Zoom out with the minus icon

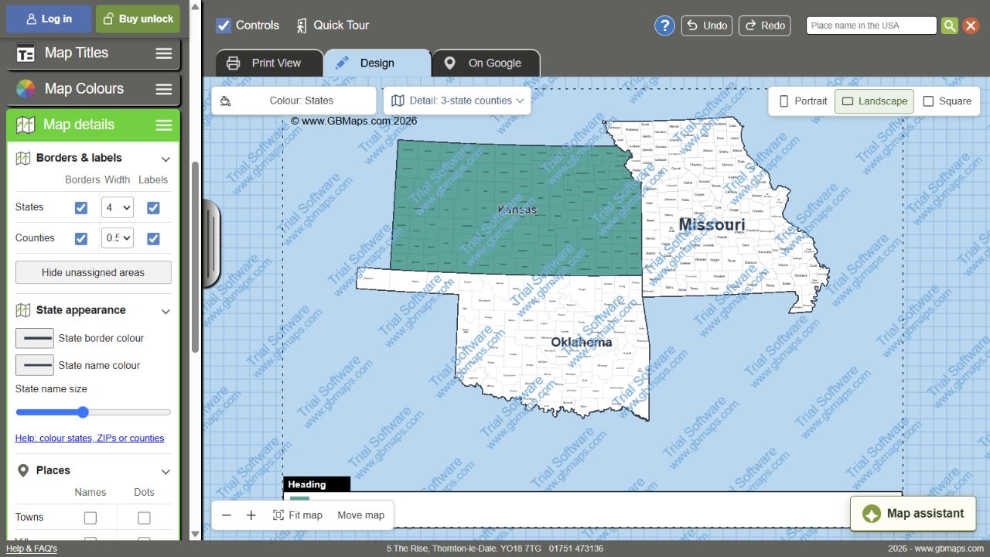click(226, 515)
